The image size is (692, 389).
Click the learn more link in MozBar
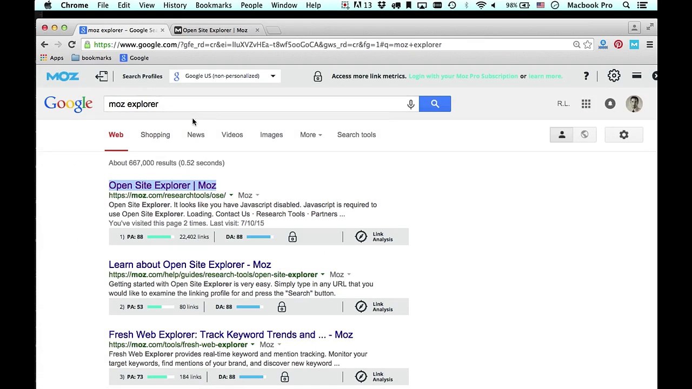pyautogui.click(x=545, y=76)
